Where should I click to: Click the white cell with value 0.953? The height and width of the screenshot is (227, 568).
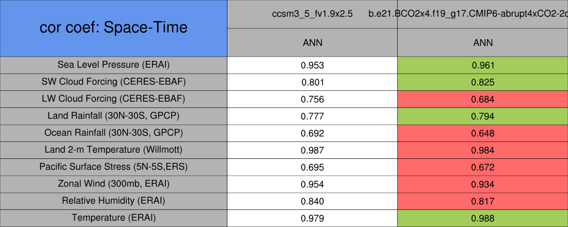[x=312, y=65]
